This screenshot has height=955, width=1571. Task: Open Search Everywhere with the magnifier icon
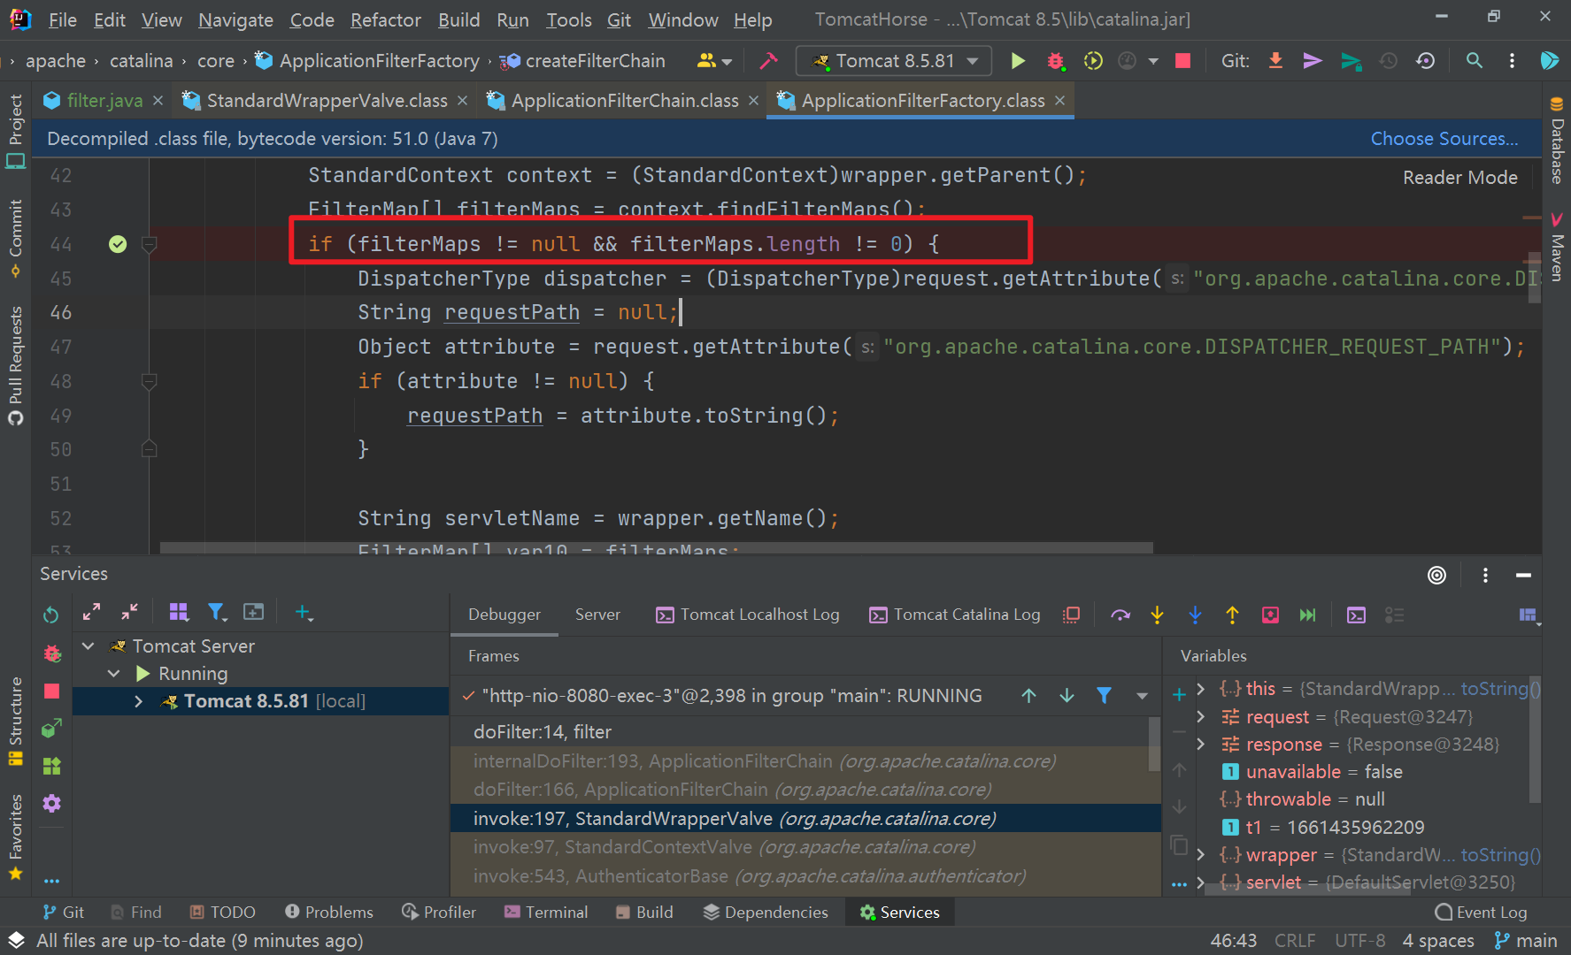click(1475, 60)
